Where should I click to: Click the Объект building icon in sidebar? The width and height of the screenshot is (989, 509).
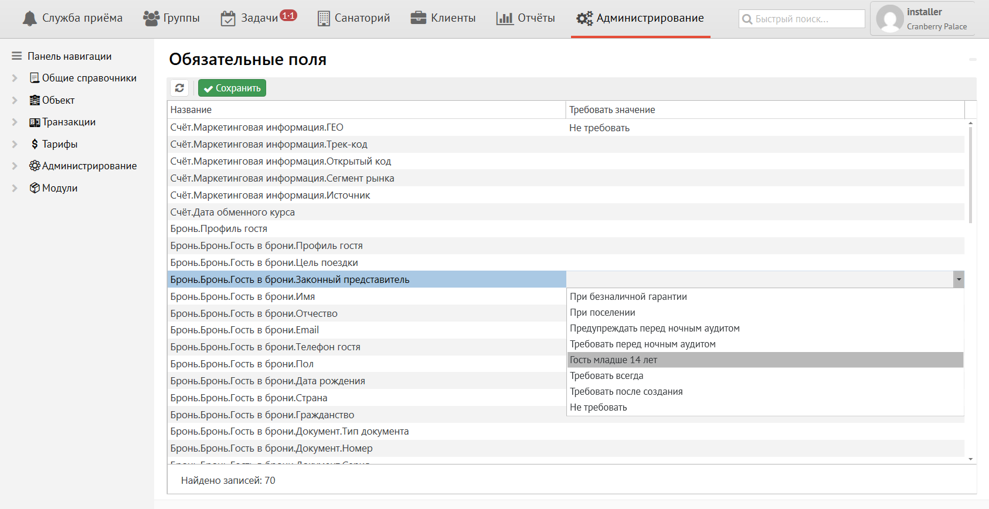(35, 100)
